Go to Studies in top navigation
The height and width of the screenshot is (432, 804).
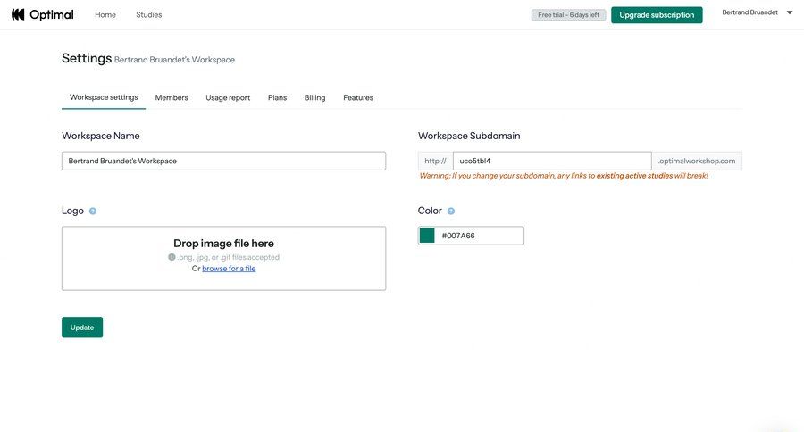[x=149, y=14]
